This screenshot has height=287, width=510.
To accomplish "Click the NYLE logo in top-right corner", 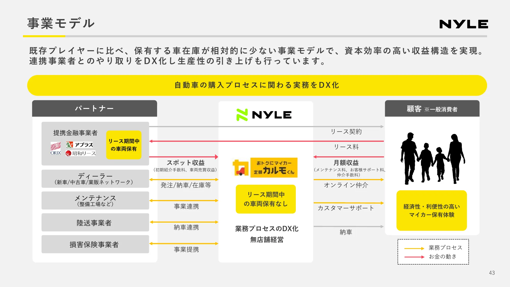I will click(464, 24).
